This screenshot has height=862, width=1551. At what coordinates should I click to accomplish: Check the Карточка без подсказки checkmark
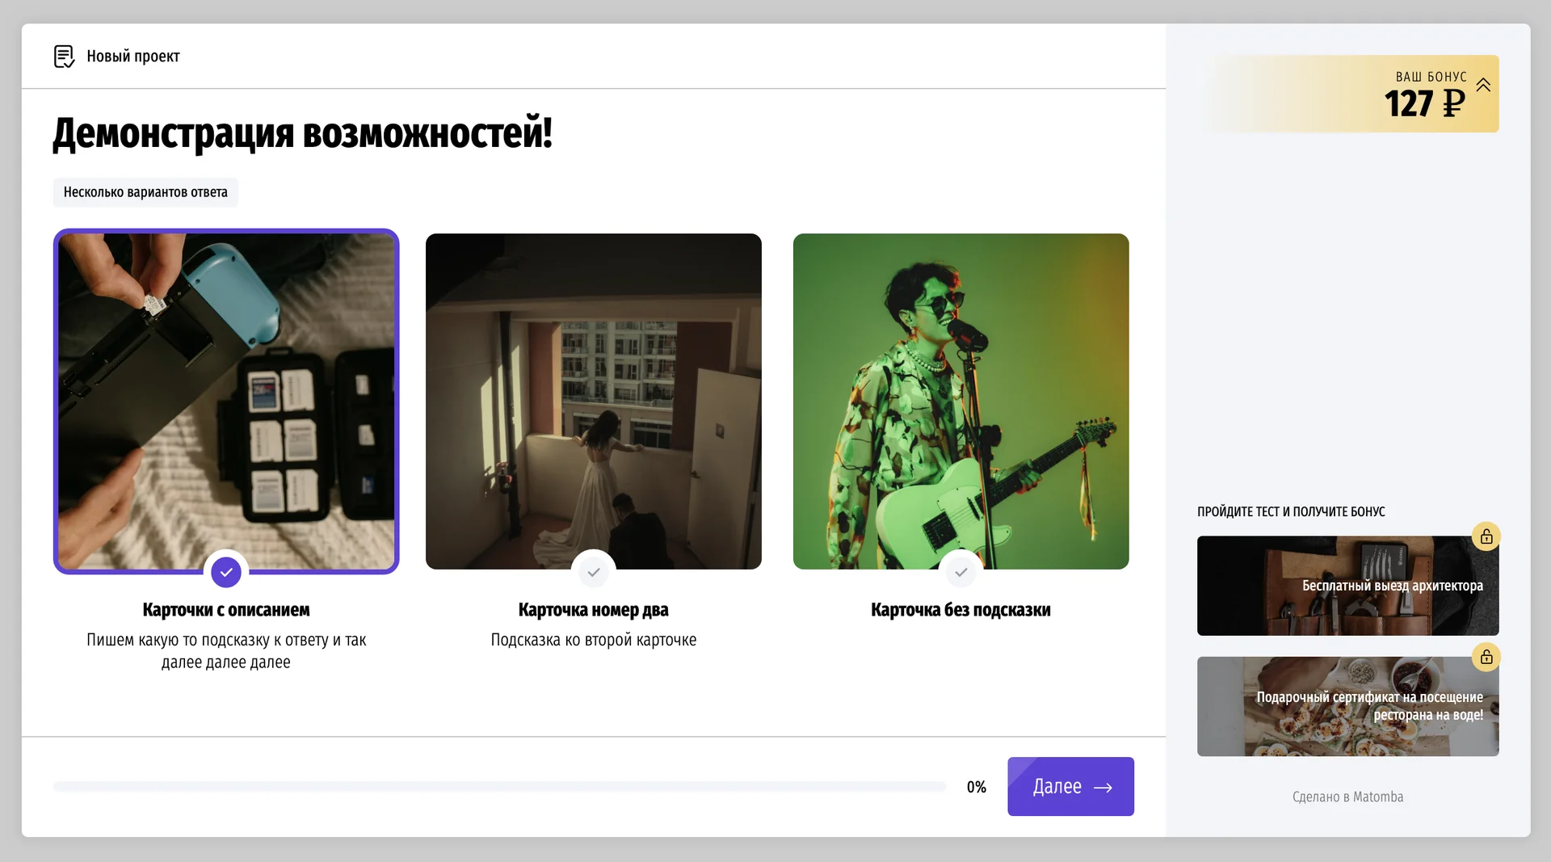[x=961, y=572]
